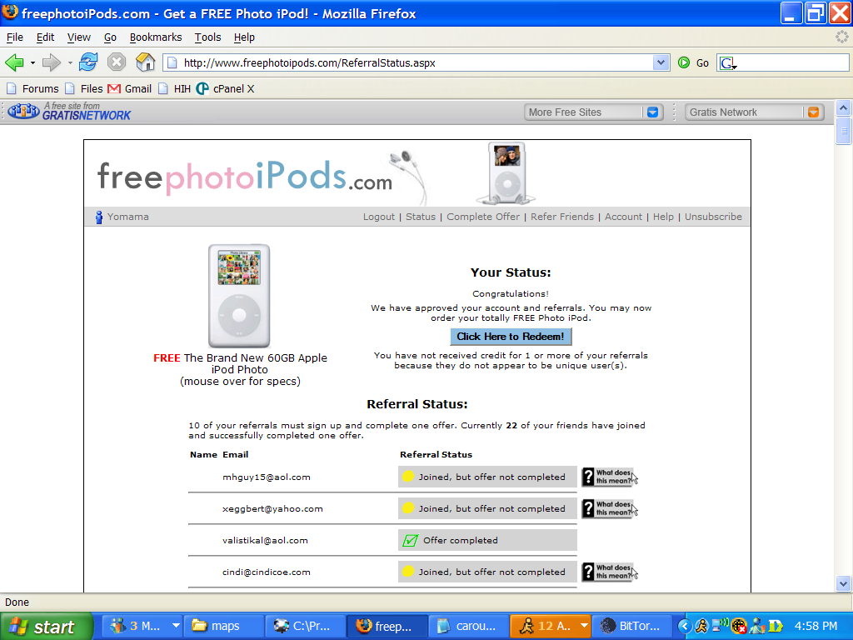Click yellow status dot for cindi@cindicoe.com
The image size is (853, 640).
pyautogui.click(x=408, y=572)
